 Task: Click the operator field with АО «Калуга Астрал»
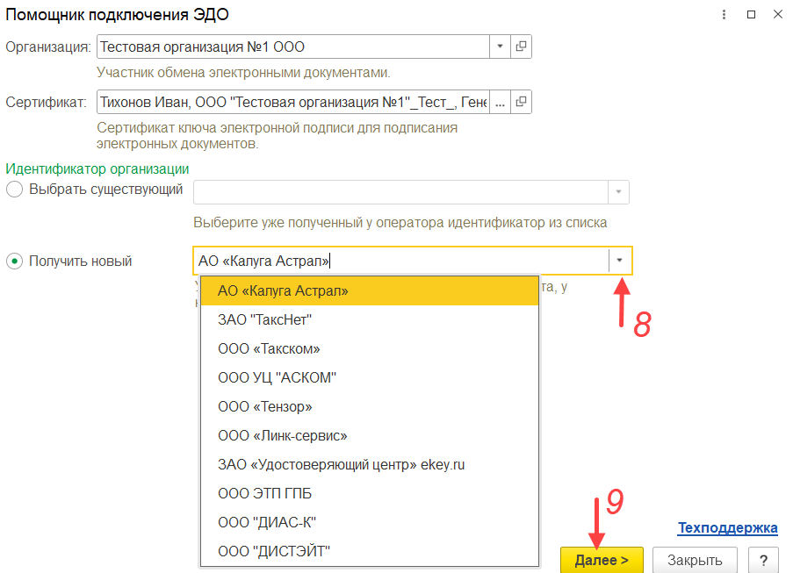(x=401, y=261)
